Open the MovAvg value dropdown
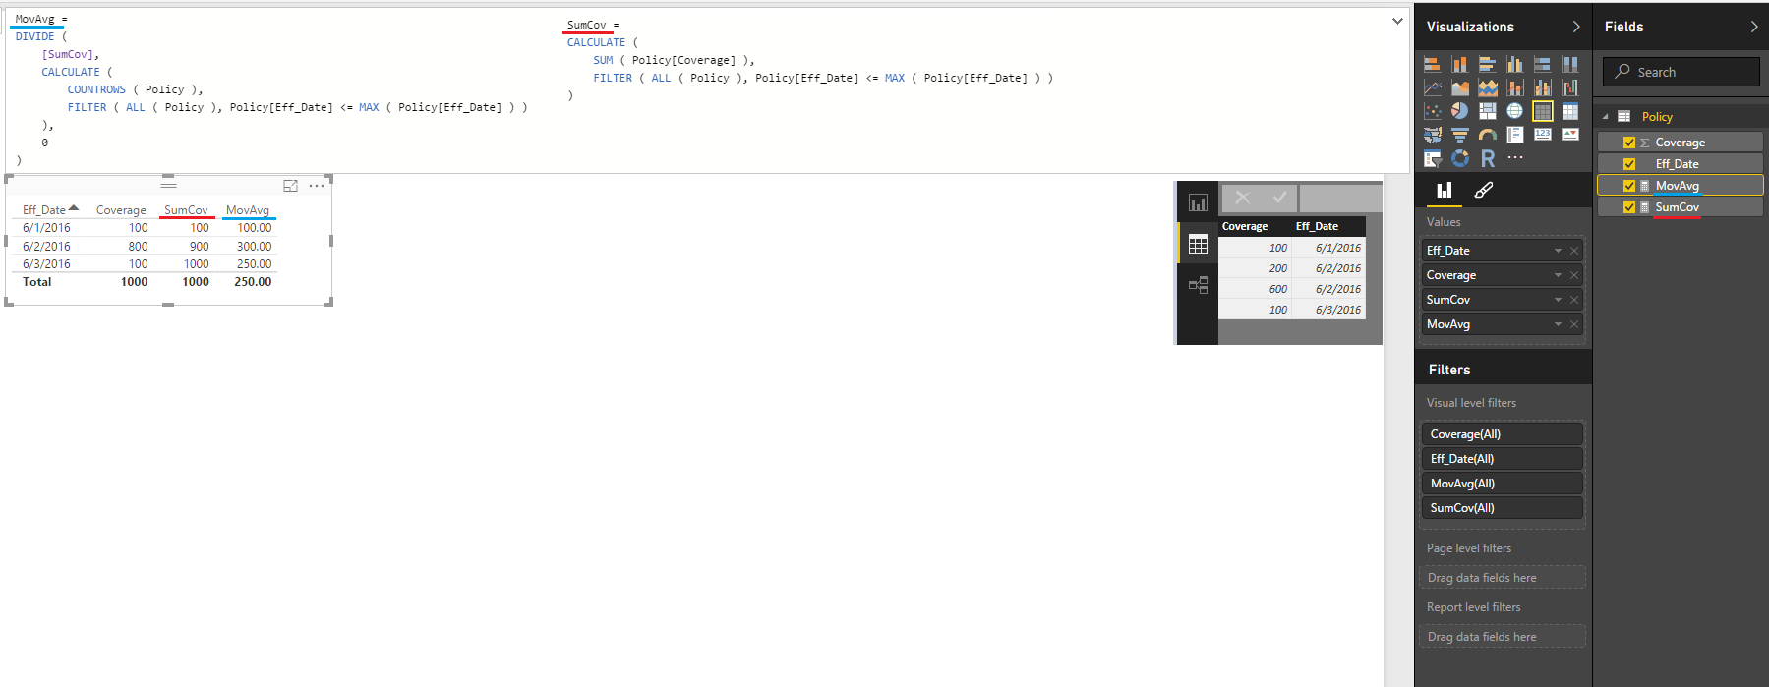The height and width of the screenshot is (687, 1769). [1558, 324]
